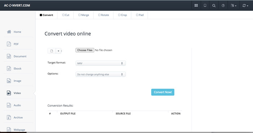Viewport: 253px width, 133px height.
Task: Open the refresh sync dropdown in header
Action: pyautogui.click(x=245, y=5)
